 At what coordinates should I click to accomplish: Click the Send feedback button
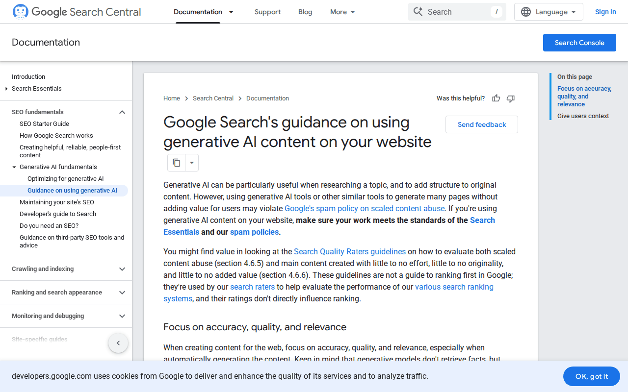(x=482, y=124)
